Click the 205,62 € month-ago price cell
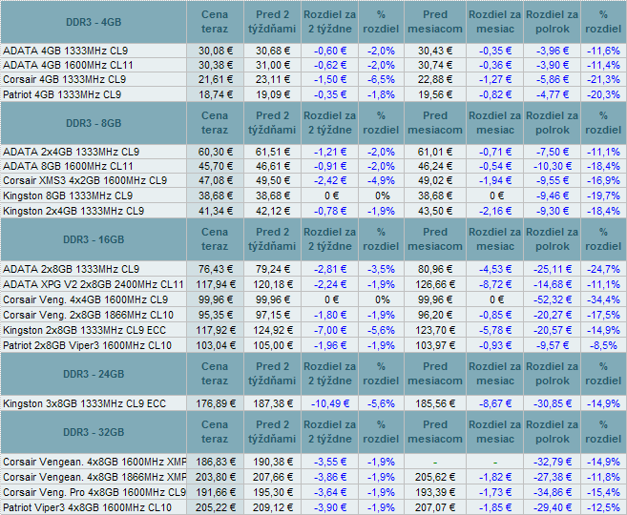The width and height of the screenshot is (627, 515). point(435,477)
